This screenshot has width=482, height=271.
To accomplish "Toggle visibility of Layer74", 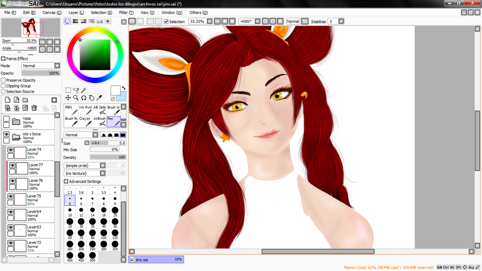I will pos(11,149).
